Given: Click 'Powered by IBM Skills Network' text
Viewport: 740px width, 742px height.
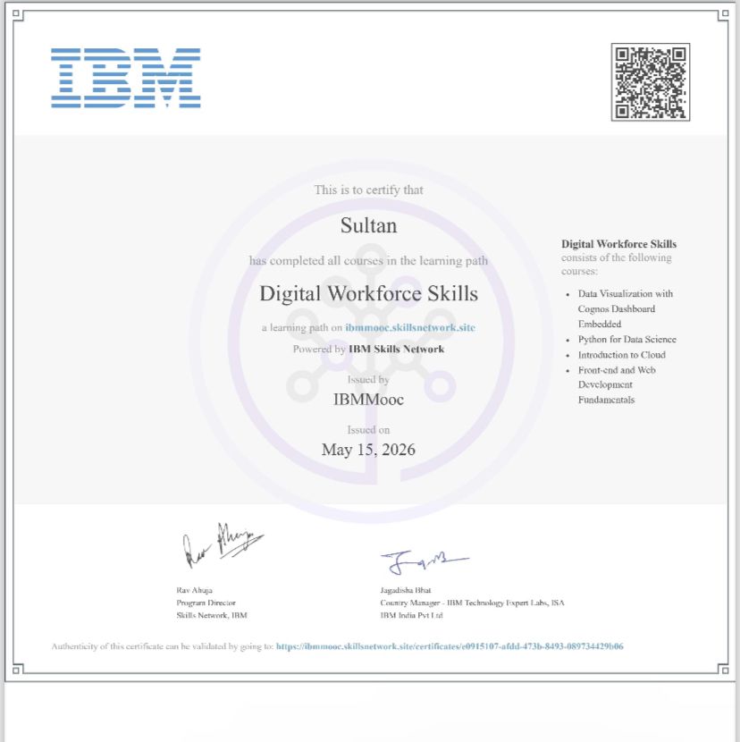Looking at the screenshot, I should (x=368, y=350).
